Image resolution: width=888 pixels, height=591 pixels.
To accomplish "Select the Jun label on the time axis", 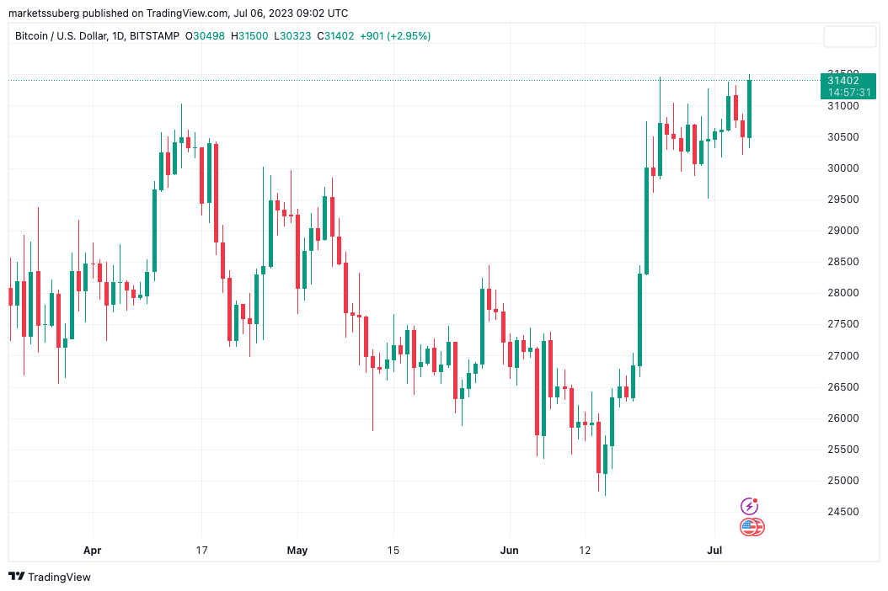I will [509, 551].
